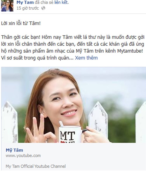Click the MT mug in the photo
The width and height of the screenshot is (146, 172).
click(70, 135)
